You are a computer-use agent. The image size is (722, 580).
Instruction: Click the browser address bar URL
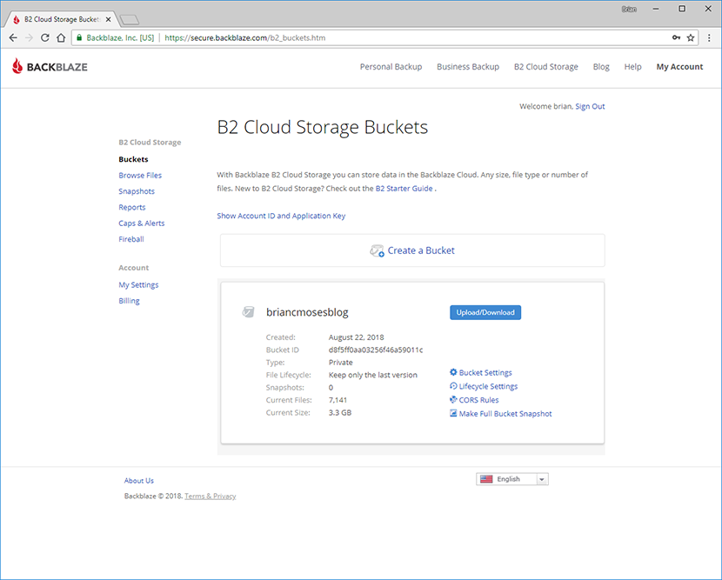(348, 38)
